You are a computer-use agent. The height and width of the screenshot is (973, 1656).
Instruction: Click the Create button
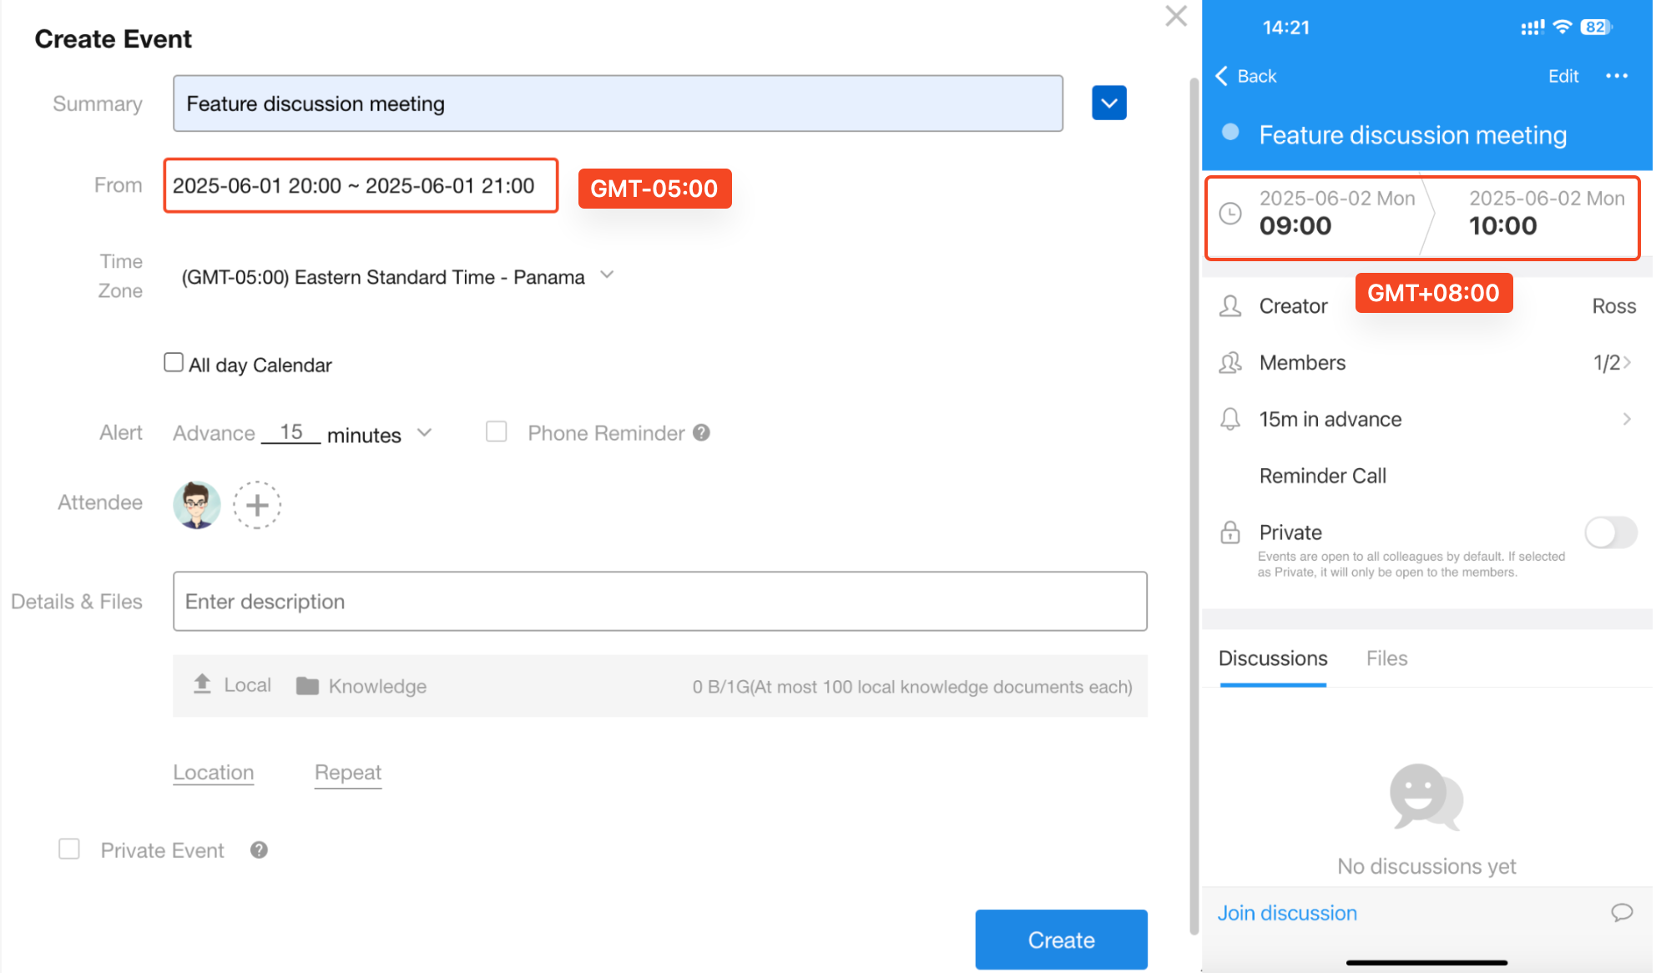coord(1061,940)
